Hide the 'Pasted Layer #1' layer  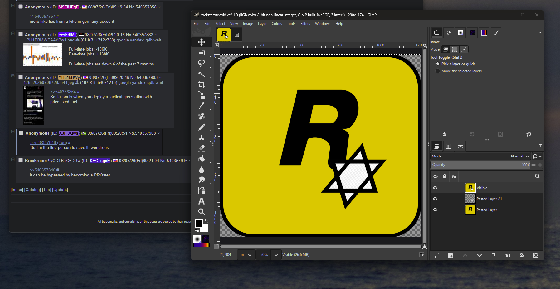(435, 199)
